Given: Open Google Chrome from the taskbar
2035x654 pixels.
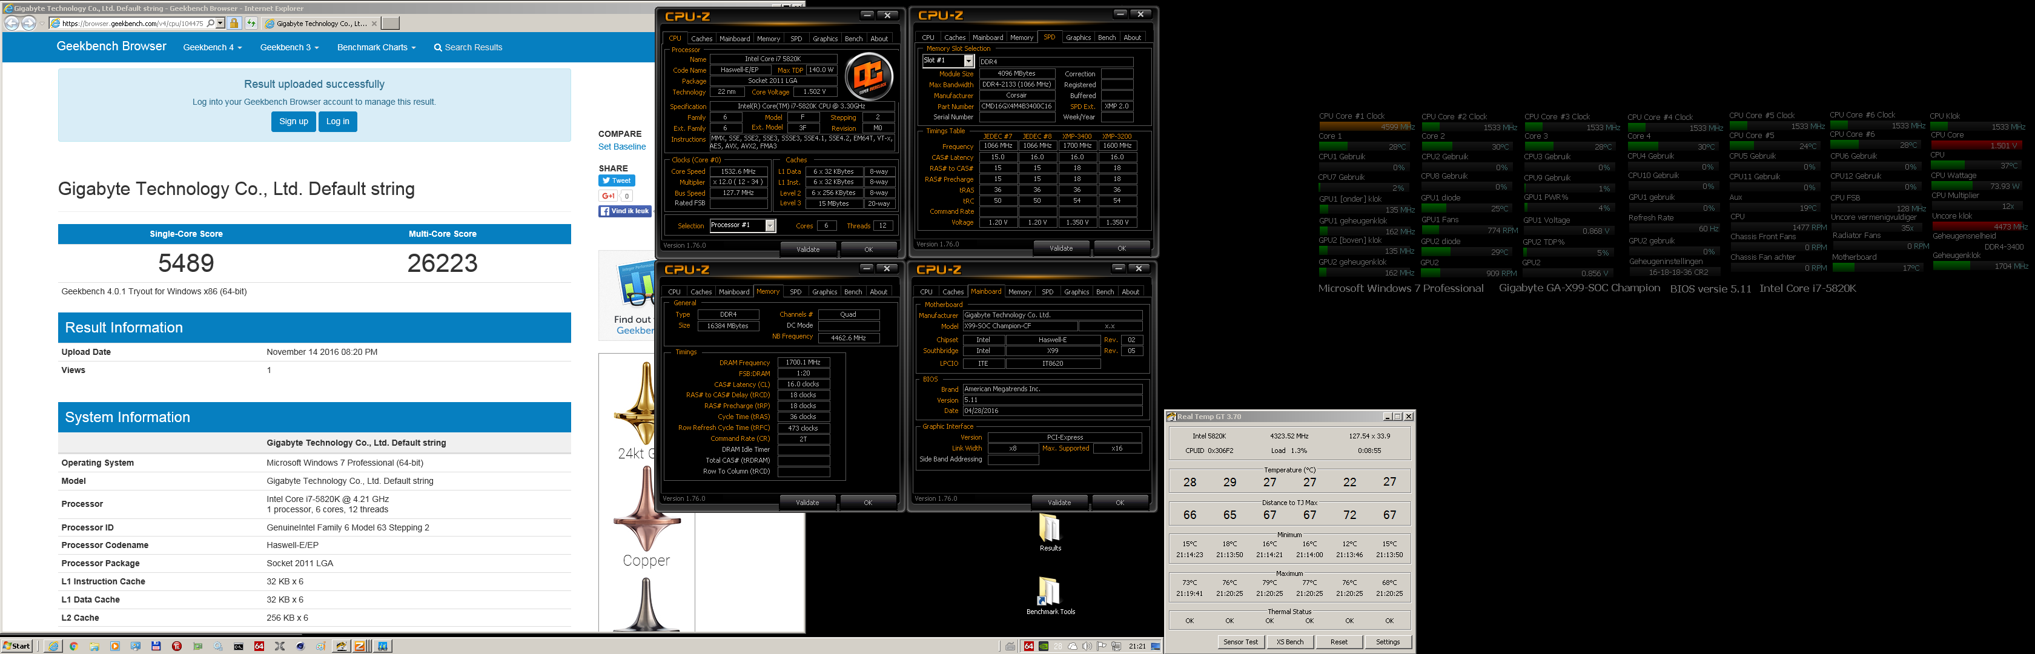Looking at the screenshot, I should pos(74,646).
